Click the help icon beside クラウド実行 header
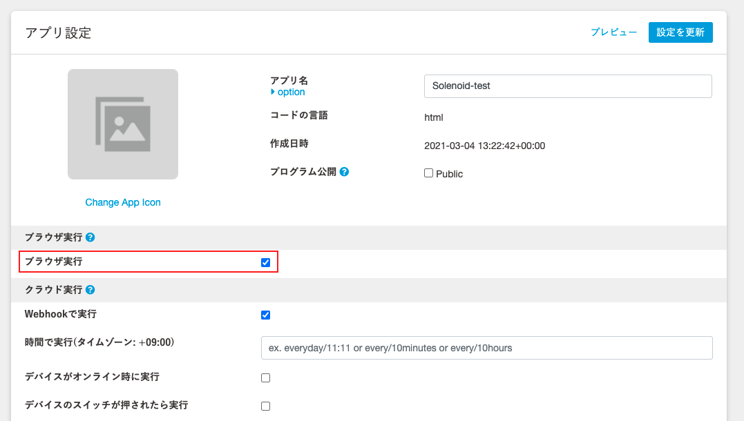 point(90,290)
